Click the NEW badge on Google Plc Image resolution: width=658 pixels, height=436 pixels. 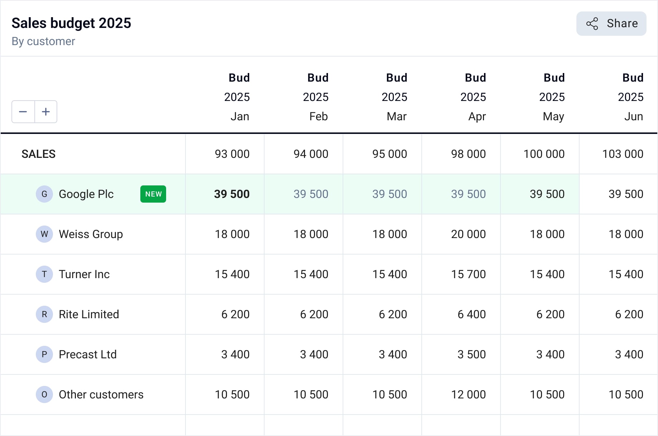point(153,194)
